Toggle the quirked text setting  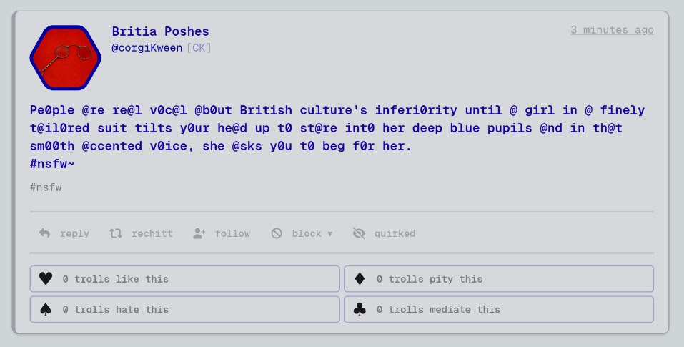[395, 233]
